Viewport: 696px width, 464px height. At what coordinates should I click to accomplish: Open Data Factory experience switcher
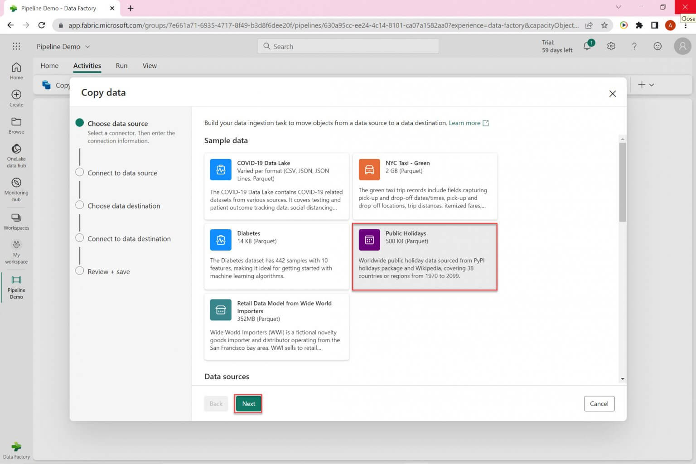[16, 450]
